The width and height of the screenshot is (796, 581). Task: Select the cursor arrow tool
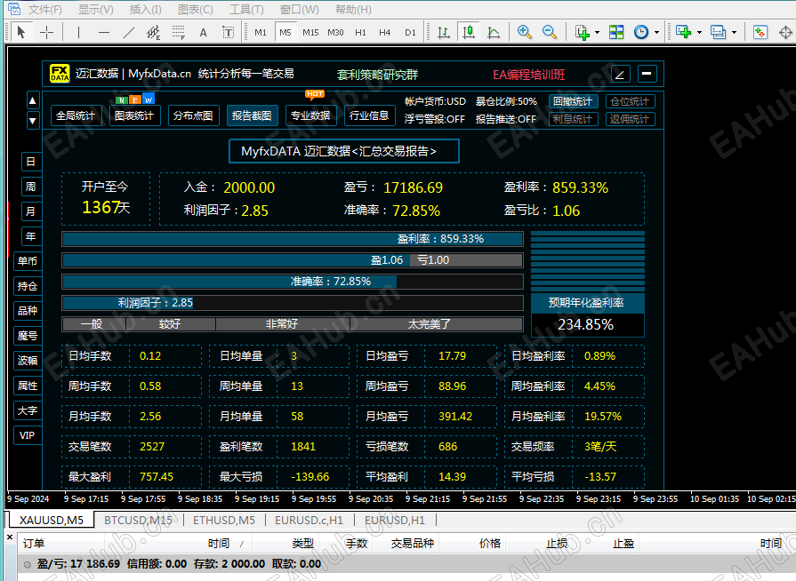(20, 33)
